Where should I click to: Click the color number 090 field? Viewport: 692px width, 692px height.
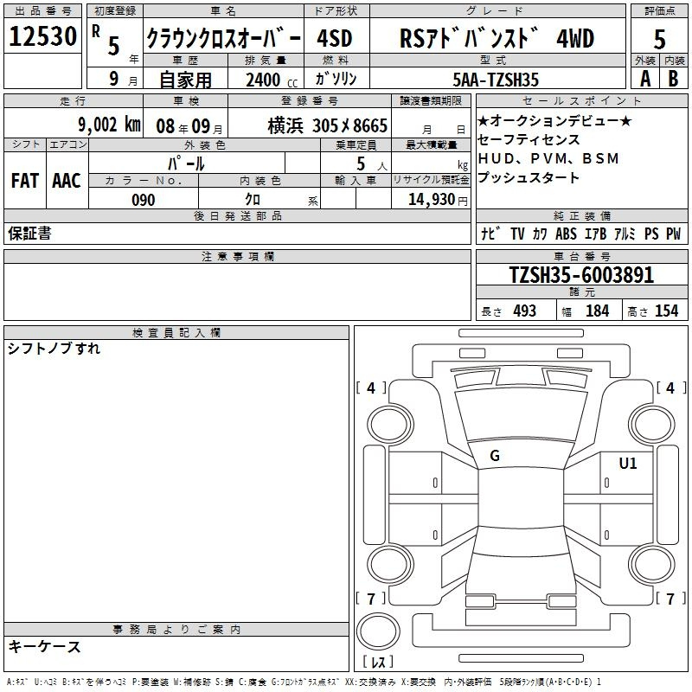click(x=144, y=200)
